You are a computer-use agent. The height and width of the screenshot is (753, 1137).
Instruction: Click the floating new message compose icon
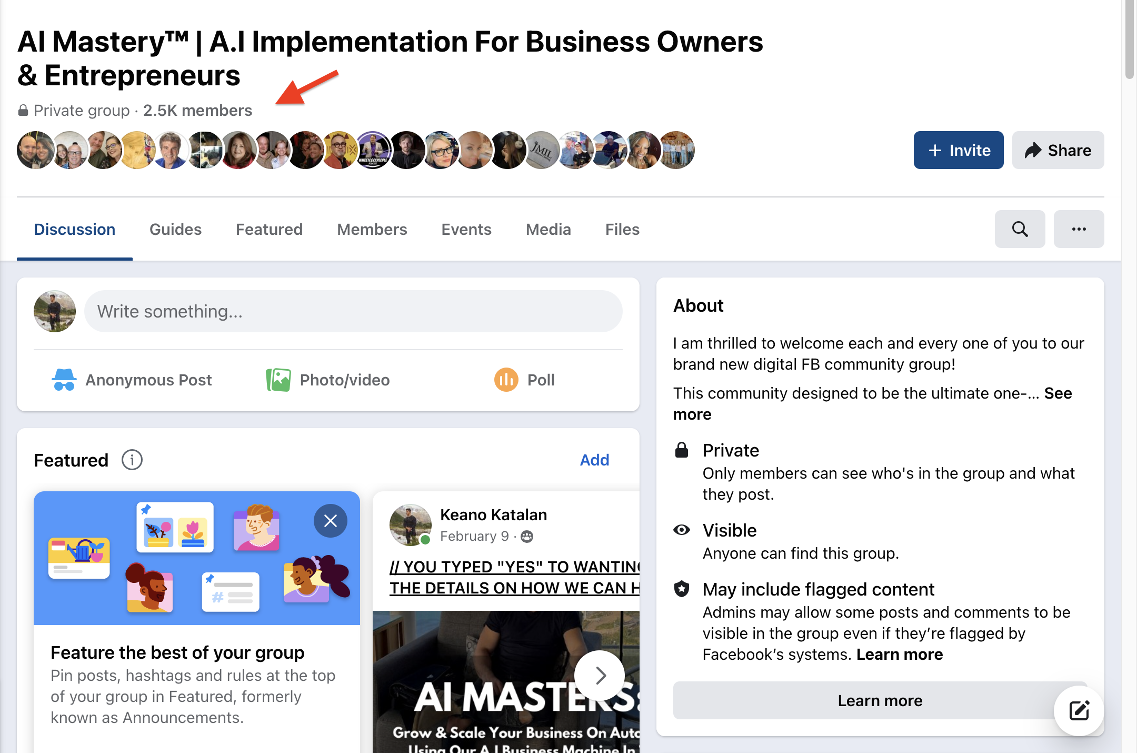pyautogui.click(x=1079, y=711)
